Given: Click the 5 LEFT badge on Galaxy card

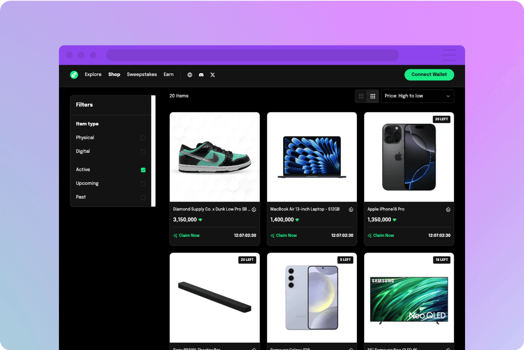Looking at the screenshot, I should pyautogui.click(x=346, y=260).
